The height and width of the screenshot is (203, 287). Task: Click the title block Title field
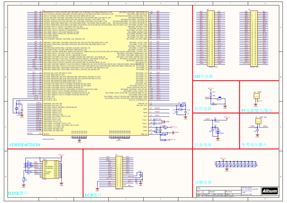(x=218, y=189)
